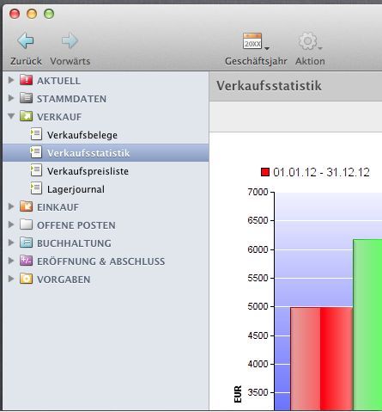Click the red AKTUELL folder icon
The width and height of the screenshot is (382, 412).
point(26,80)
